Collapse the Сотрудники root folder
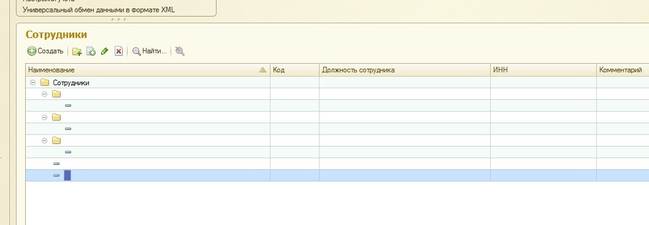The image size is (649, 225). (33, 83)
